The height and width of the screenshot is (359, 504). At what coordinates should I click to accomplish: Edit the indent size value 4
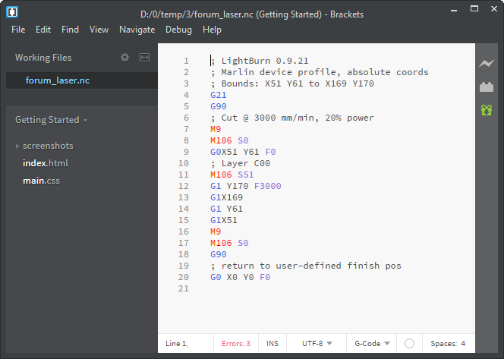coord(463,343)
